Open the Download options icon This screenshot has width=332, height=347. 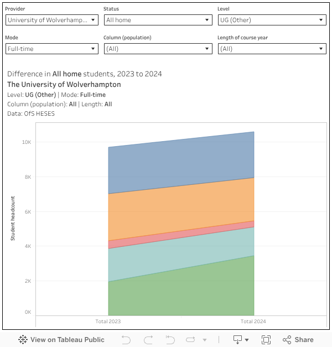pyautogui.click(x=241, y=340)
